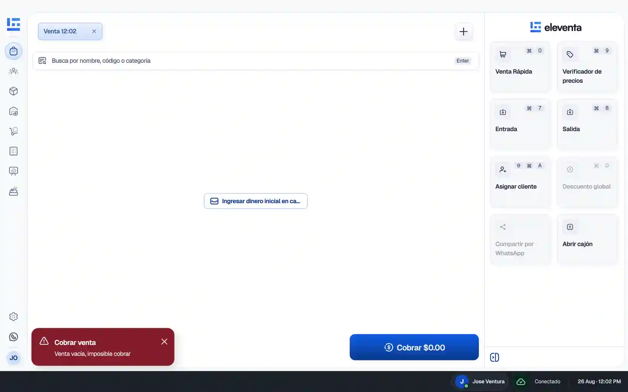
Task: Open the cash register icon in sidebar
Action: pos(14,191)
